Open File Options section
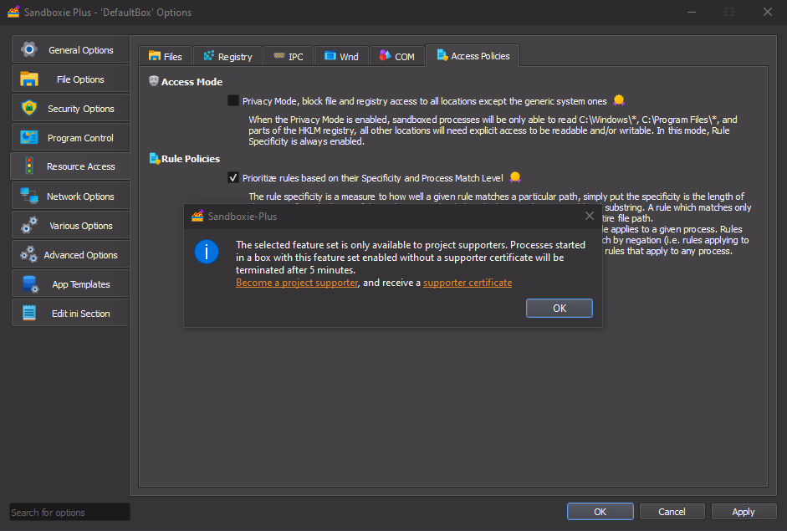 (x=71, y=79)
